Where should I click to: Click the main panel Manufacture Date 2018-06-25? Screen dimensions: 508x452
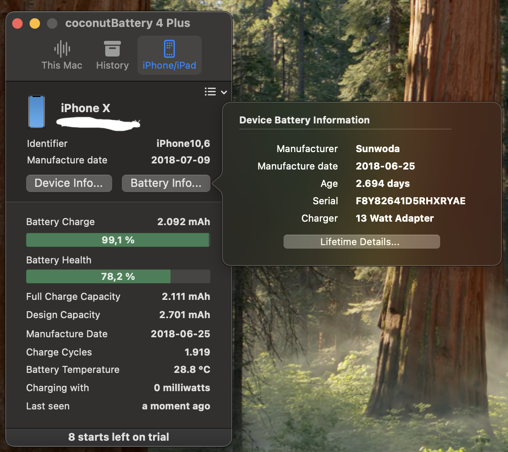180,334
